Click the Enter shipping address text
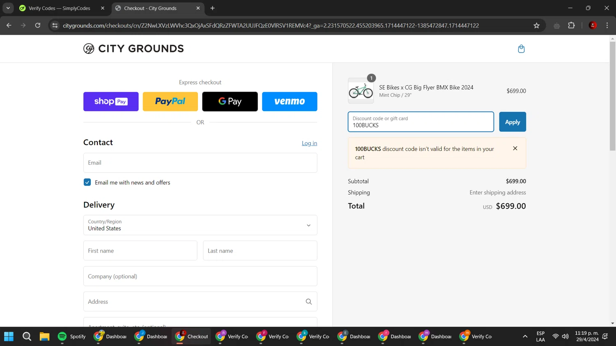Image resolution: width=616 pixels, height=346 pixels. [x=498, y=192]
